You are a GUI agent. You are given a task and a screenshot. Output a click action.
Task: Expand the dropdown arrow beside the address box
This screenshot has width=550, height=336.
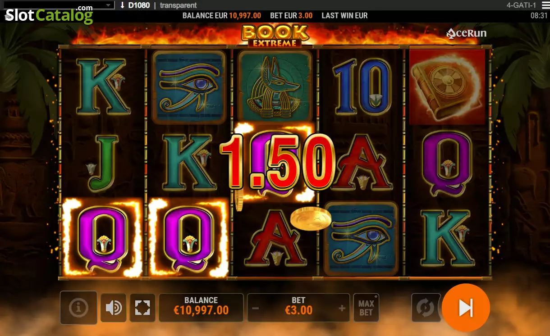click(x=108, y=5)
